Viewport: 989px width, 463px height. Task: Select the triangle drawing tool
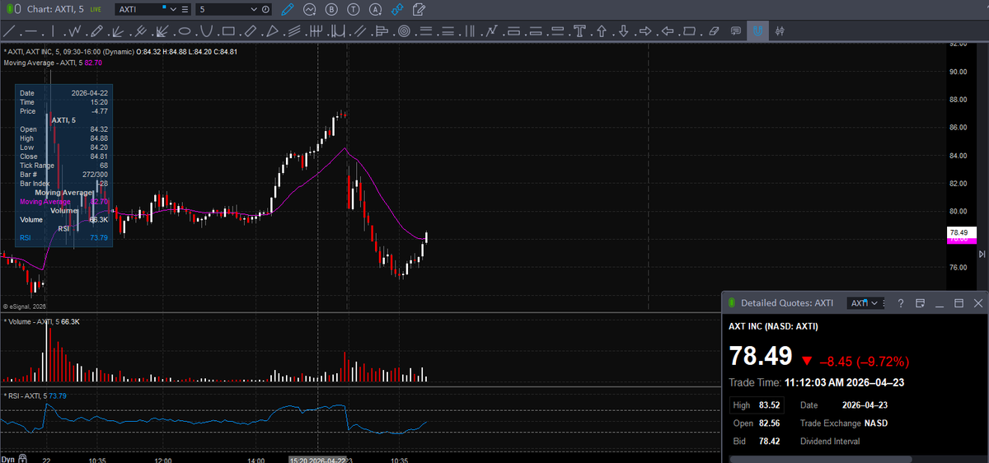272,31
